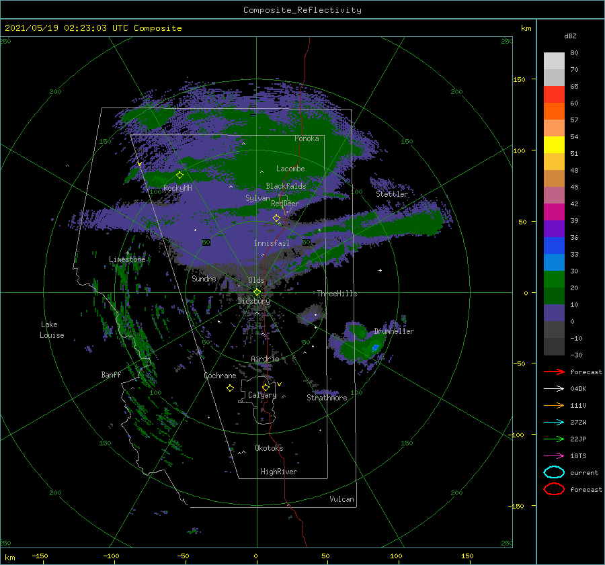605x565 pixels.
Task: Select the bright green 30 dBZ swatch
Action: pos(554,279)
